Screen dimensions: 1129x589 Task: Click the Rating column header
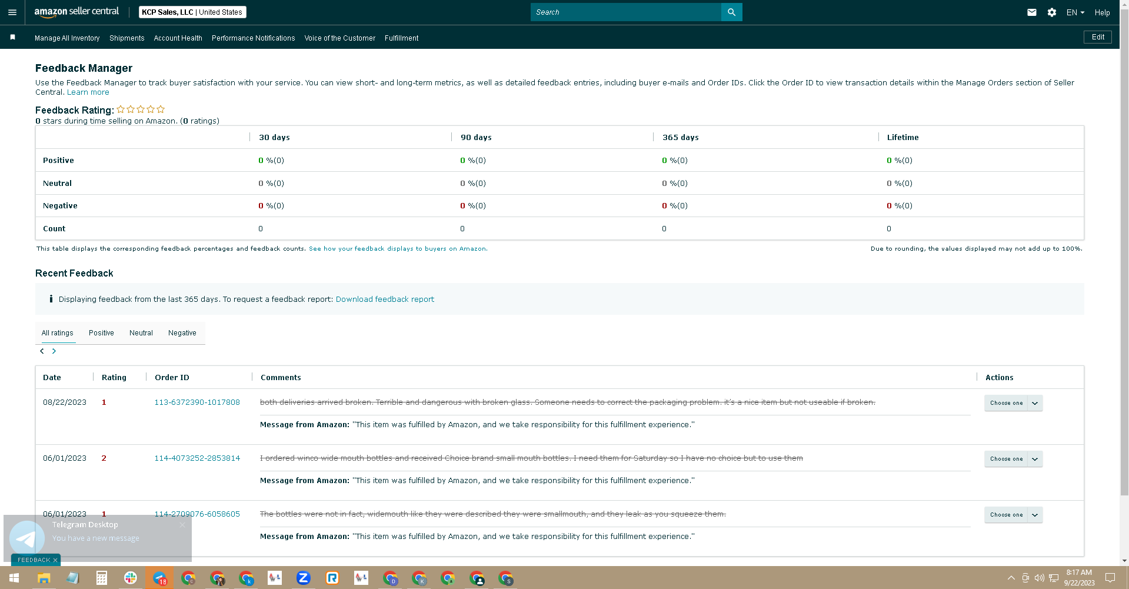click(x=114, y=378)
